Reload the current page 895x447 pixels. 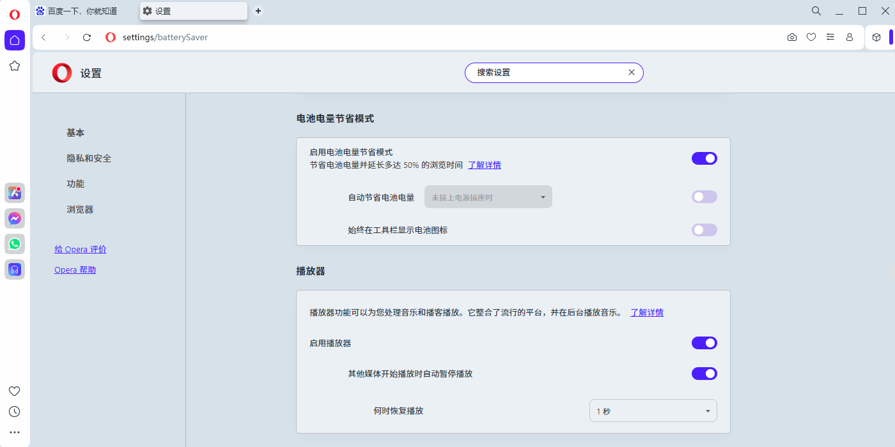87,38
